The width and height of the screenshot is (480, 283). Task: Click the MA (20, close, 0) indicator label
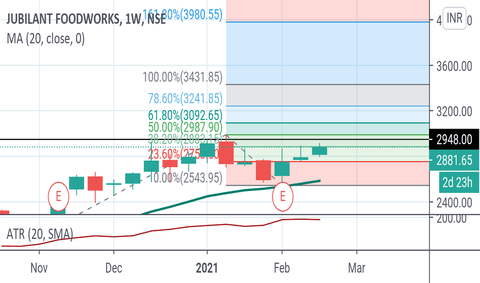pyautogui.click(x=46, y=39)
